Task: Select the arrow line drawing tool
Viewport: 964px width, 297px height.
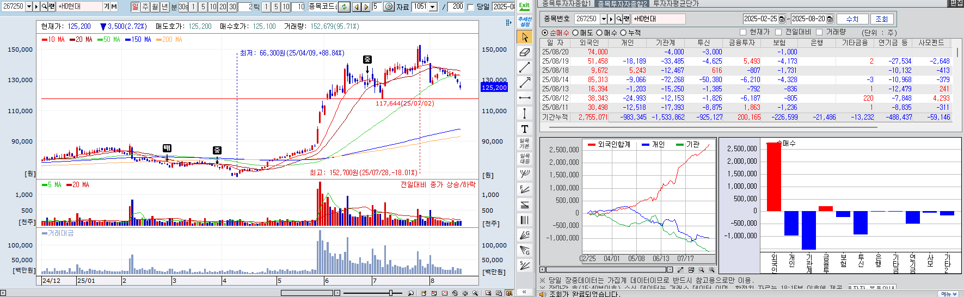Action: coord(524,83)
